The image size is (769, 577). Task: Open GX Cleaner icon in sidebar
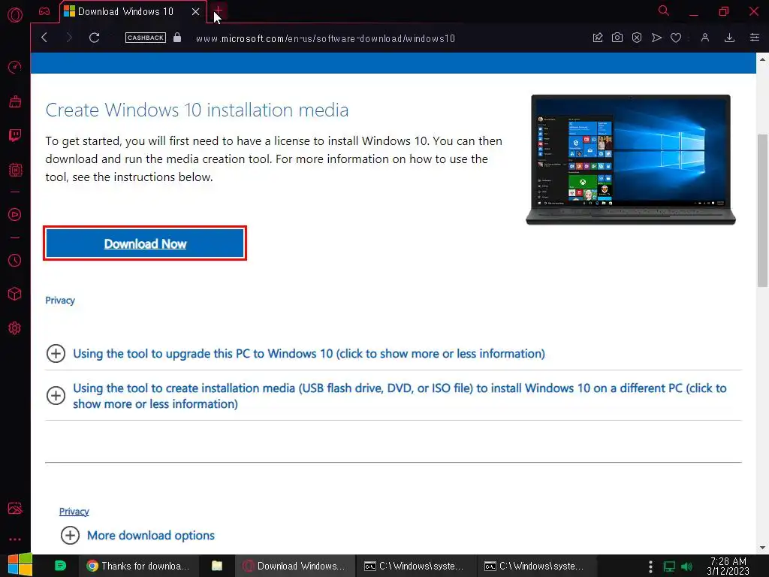(x=15, y=101)
